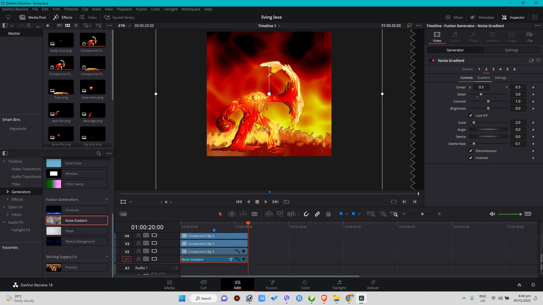Adjust the audio volume slider
Viewport: 543px width, 305px height.
509,214
